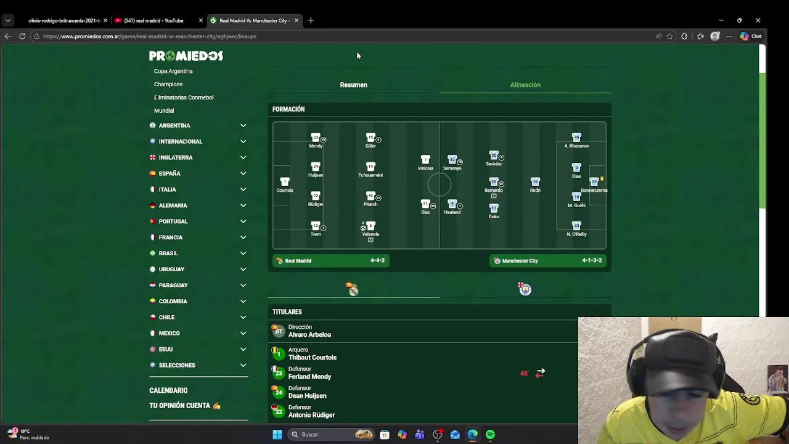Expand the ALEMANIA section chevron
Image resolution: width=789 pixels, height=444 pixels.
point(243,205)
